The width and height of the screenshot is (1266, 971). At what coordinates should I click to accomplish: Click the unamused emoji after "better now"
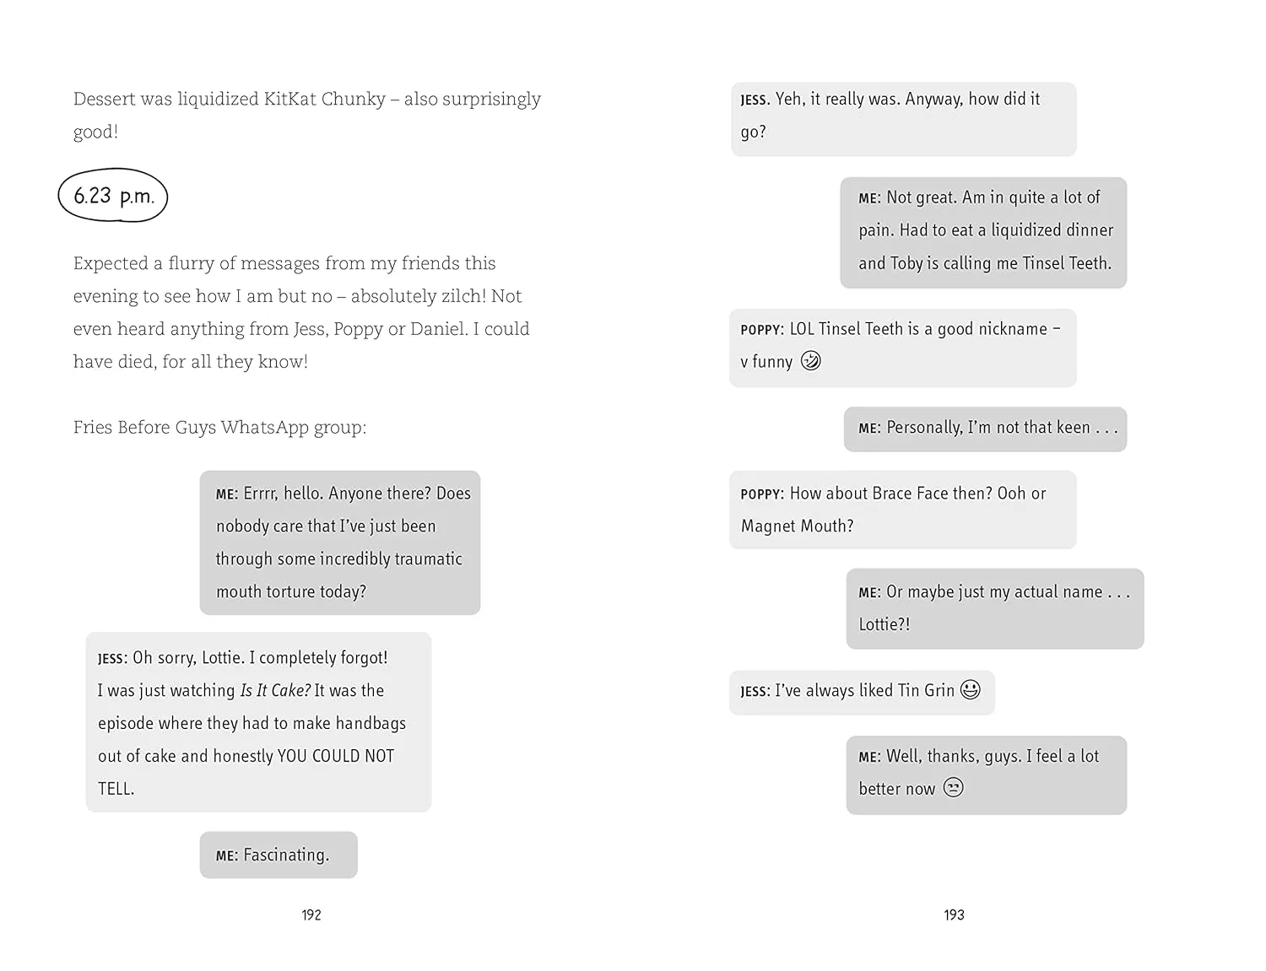953,788
